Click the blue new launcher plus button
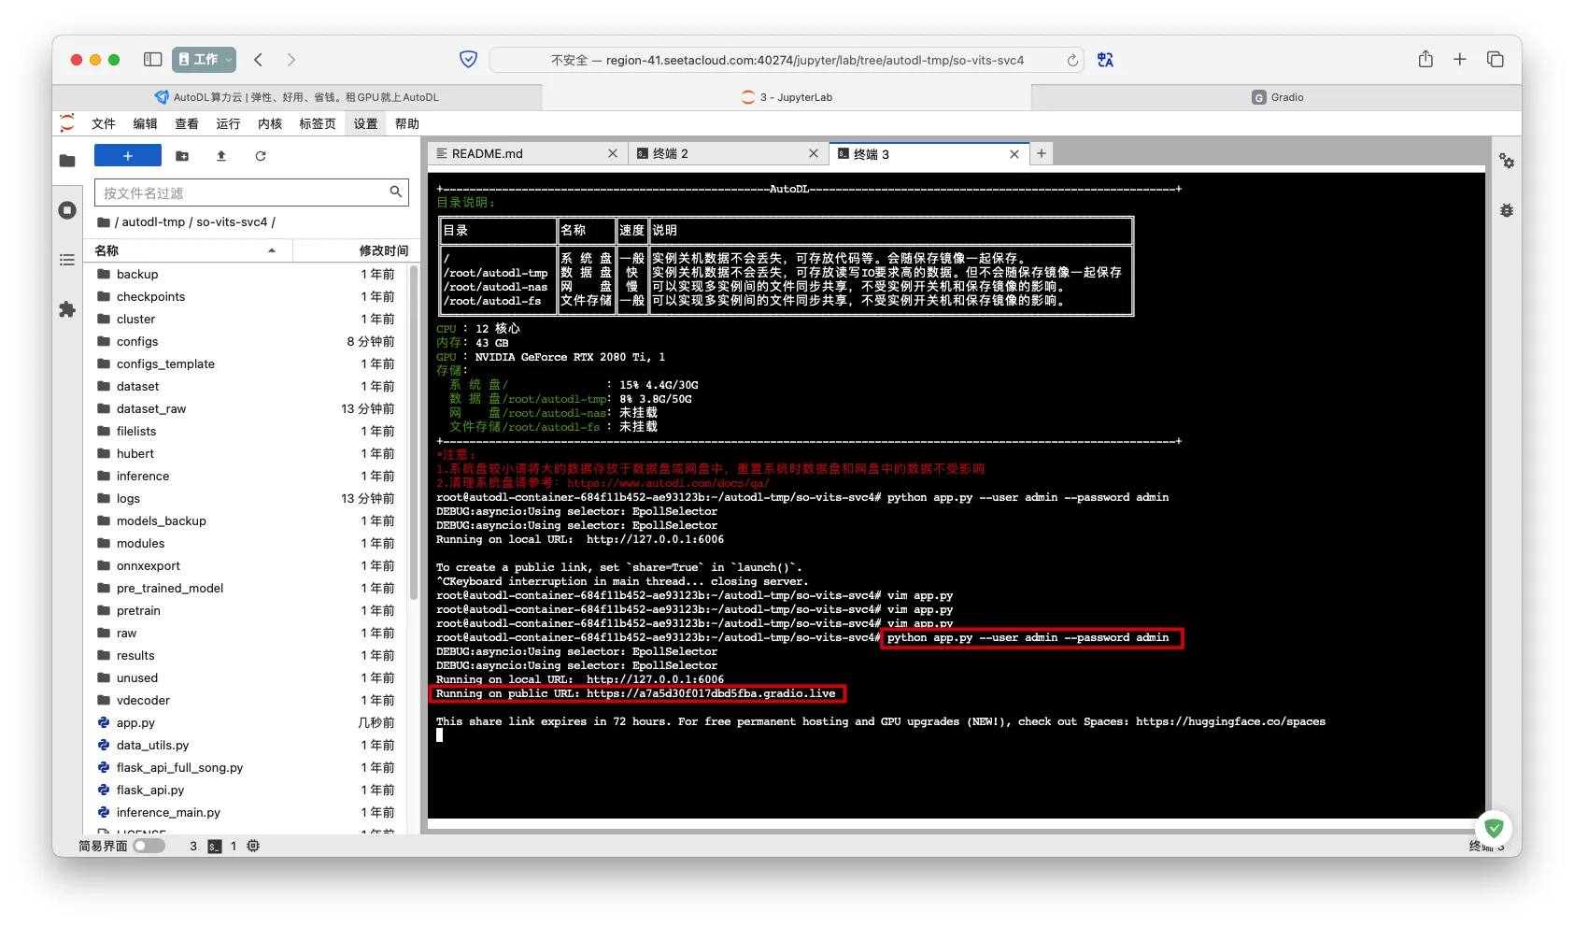 tap(128, 156)
